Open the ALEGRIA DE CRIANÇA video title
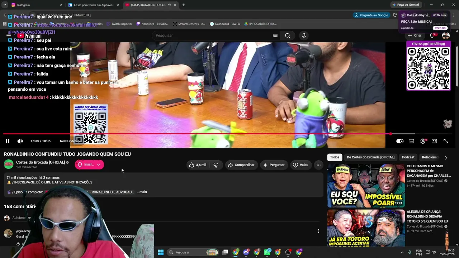The width and height of the screenshot is (459, 258). 427,216
